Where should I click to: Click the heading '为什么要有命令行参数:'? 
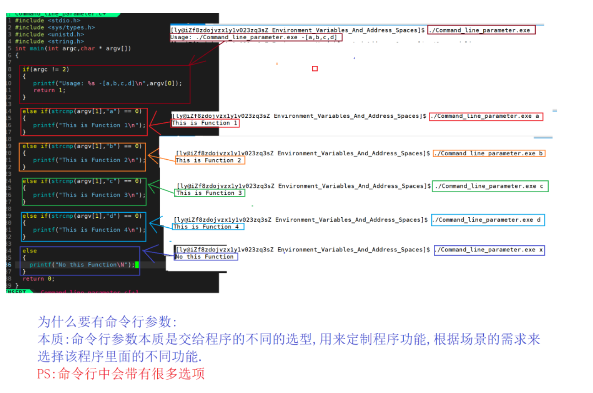click(x=107, y=322)
